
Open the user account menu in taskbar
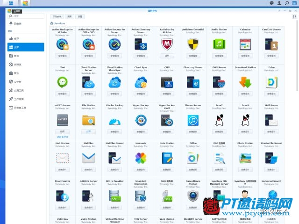point(279,3)
